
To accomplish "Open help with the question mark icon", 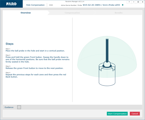I will 129,2.
